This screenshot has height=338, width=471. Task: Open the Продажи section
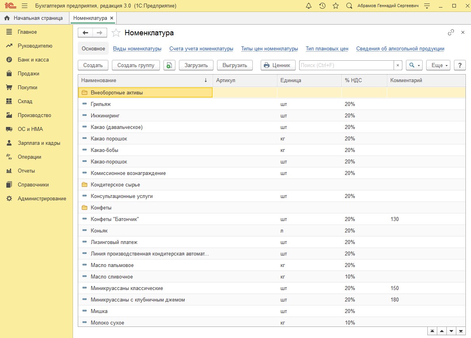pos(28,74)
